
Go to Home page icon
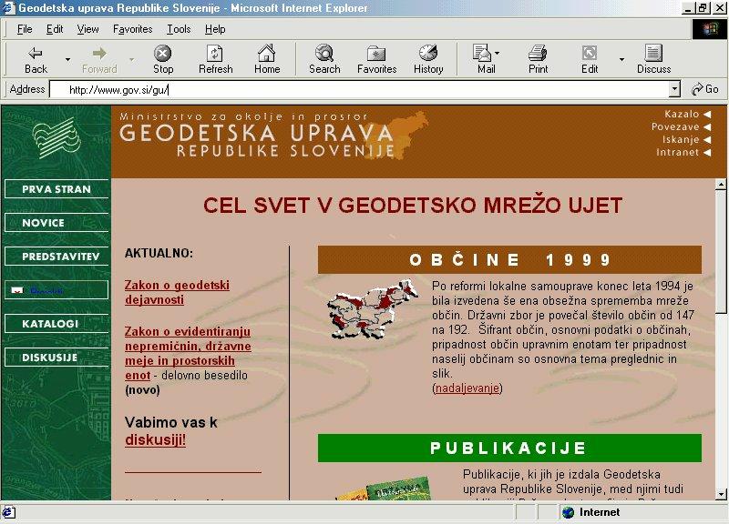(267, 53)
